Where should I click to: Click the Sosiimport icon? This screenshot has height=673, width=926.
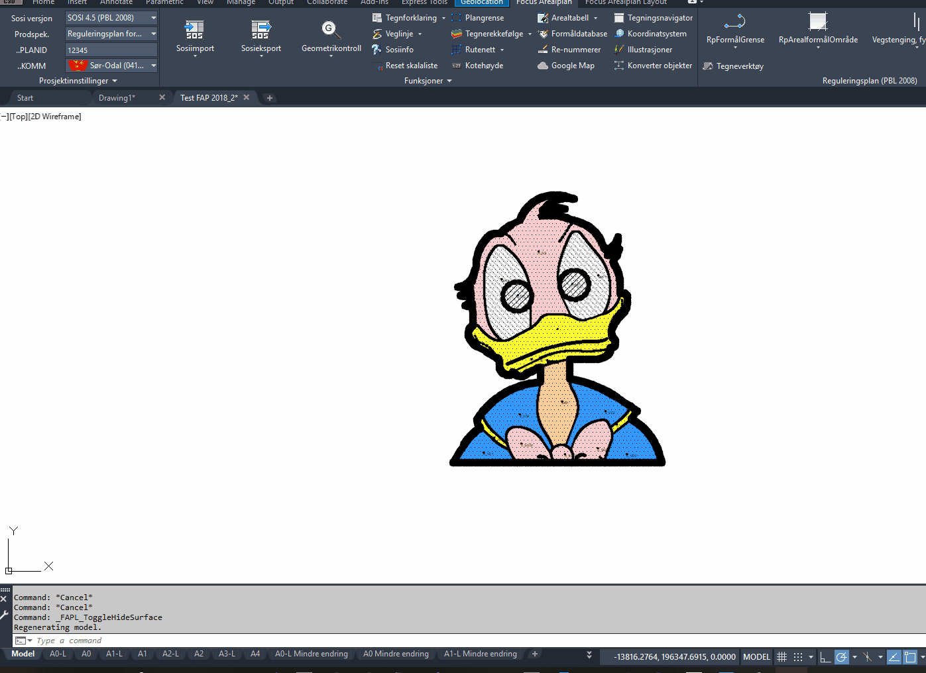tap(194, 30)
